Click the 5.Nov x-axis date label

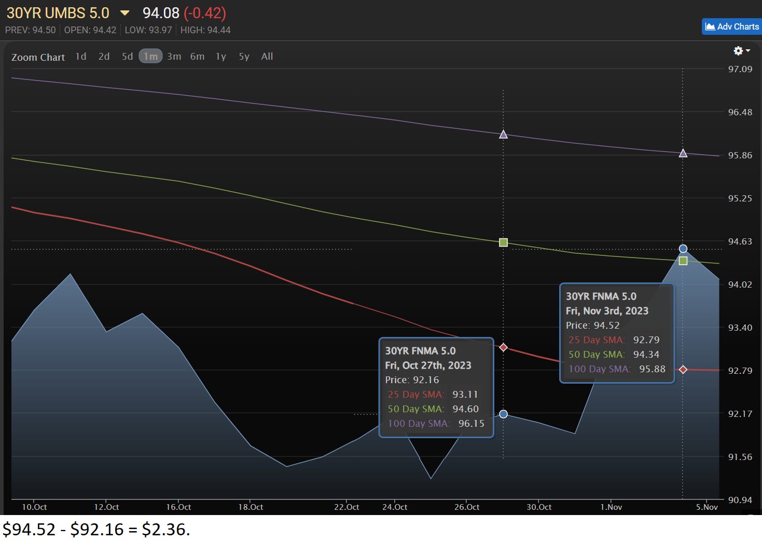707,507
